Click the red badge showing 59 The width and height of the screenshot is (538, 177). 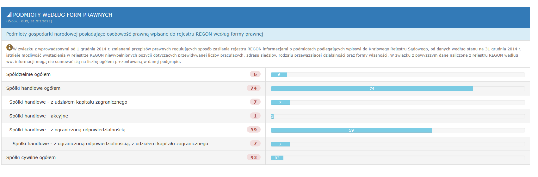click(254, 130)
